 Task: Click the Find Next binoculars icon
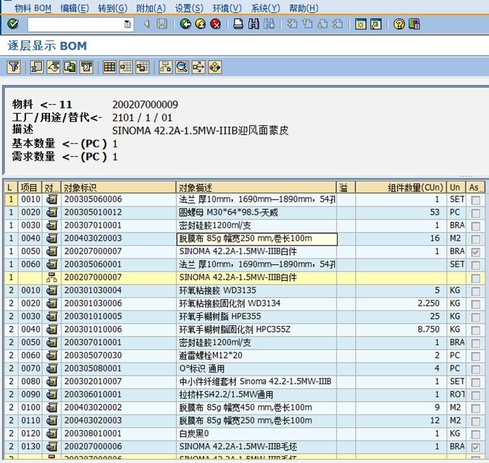(x=269, y=24)
